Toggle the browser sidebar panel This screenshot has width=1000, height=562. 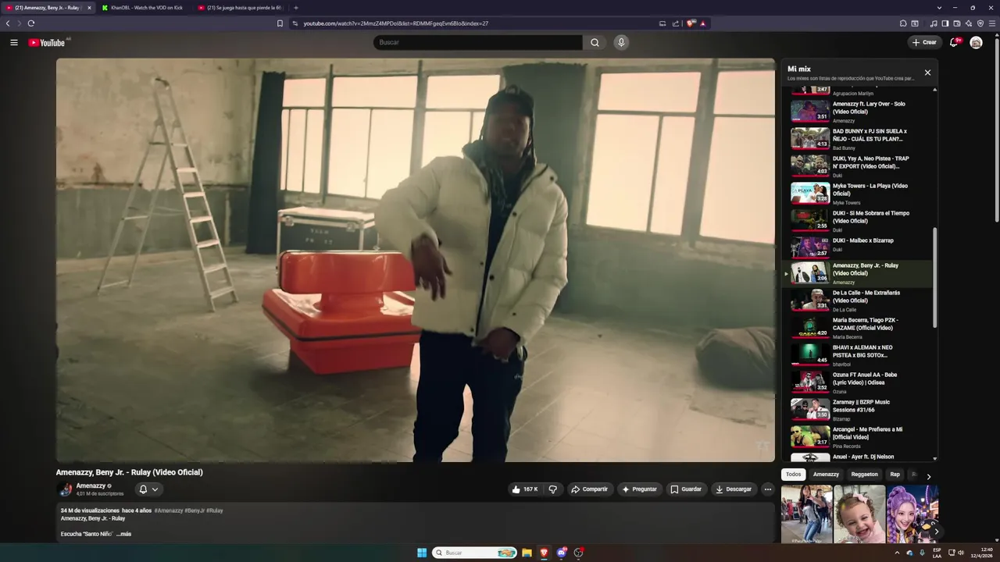click(x=945, y=23)
